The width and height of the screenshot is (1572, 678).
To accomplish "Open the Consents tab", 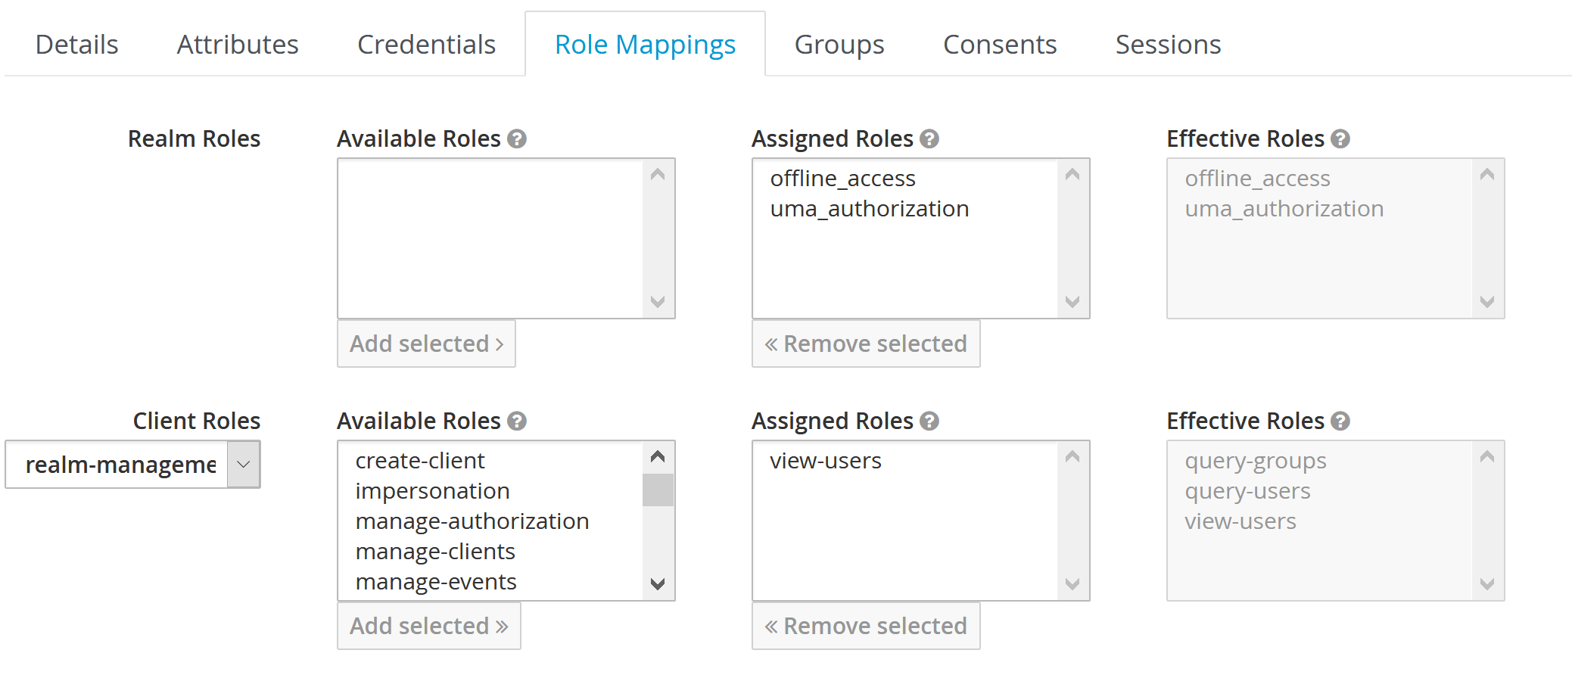I will point(999,45).
